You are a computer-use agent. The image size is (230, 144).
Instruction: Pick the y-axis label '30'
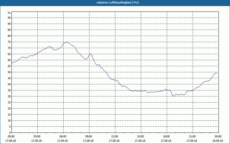pyautogui.click(x=9, y=96)
